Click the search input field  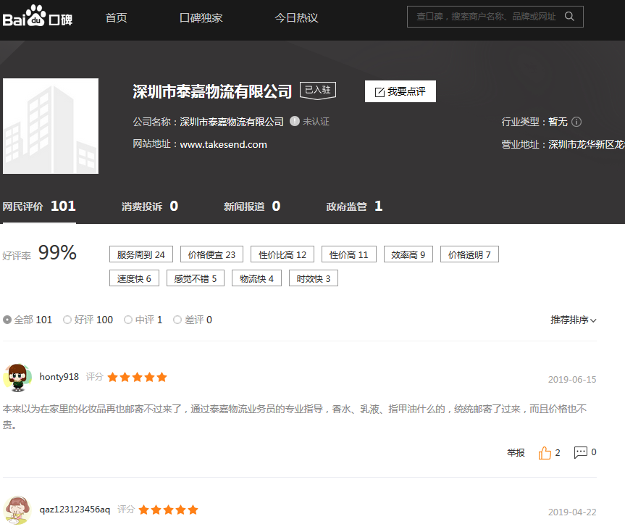(x=485, y=17)
